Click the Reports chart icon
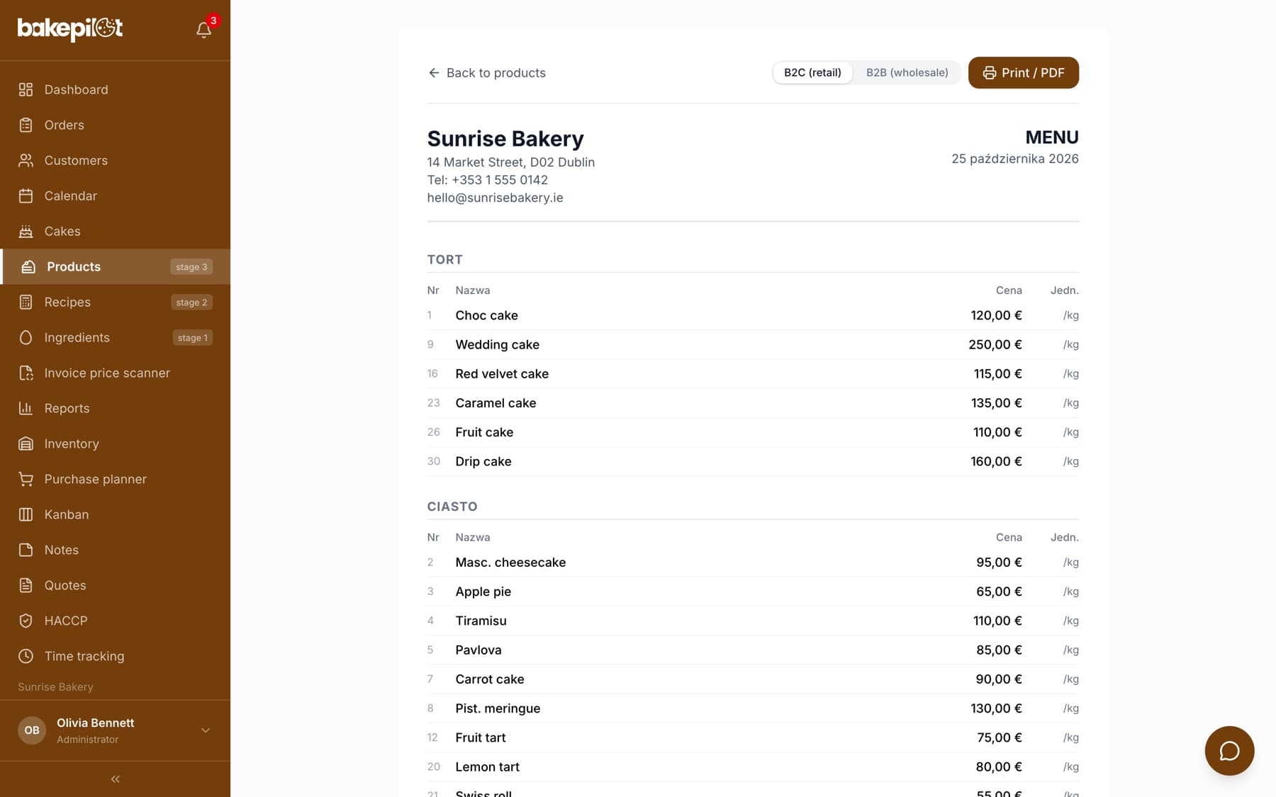1276x797 pixels. point(26,408)
